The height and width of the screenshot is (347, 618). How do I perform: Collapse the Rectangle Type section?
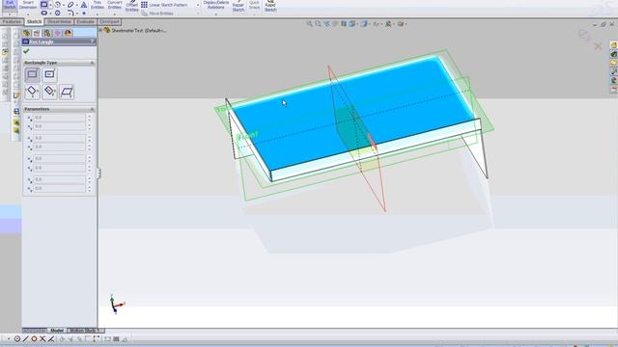tap(92, 63)
